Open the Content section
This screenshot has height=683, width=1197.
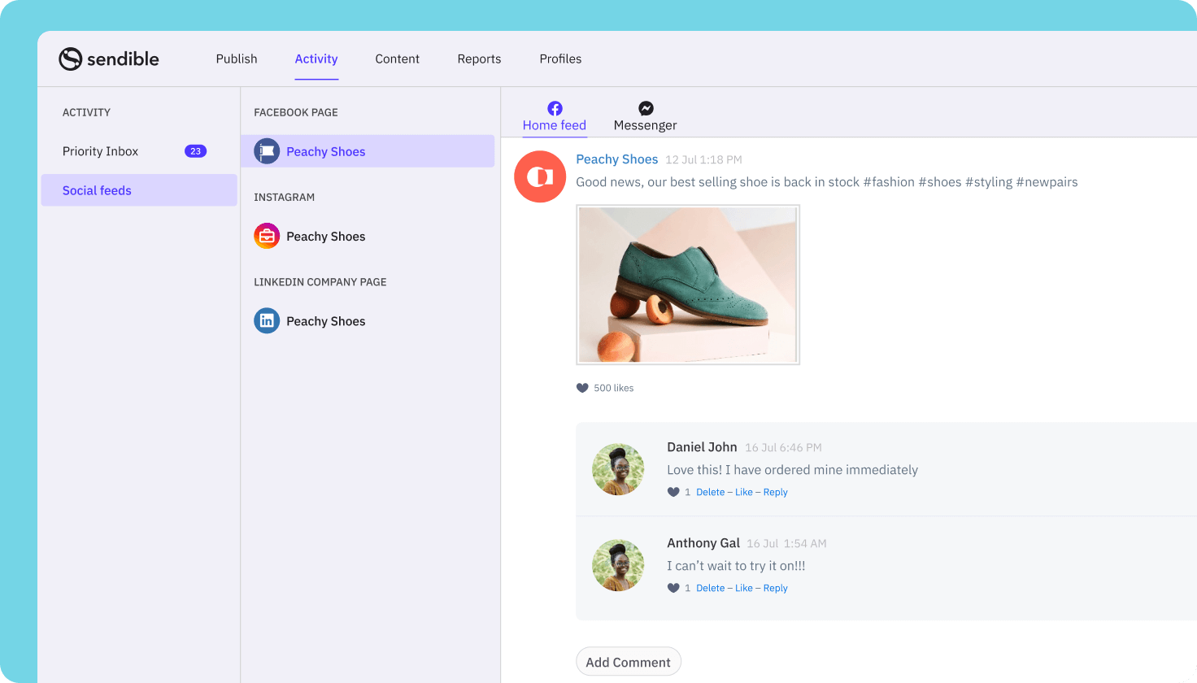(x=397, y=59)
